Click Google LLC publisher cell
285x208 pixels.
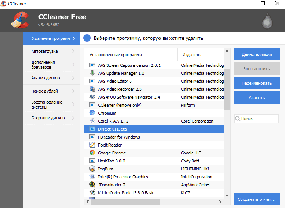[191, 153]
